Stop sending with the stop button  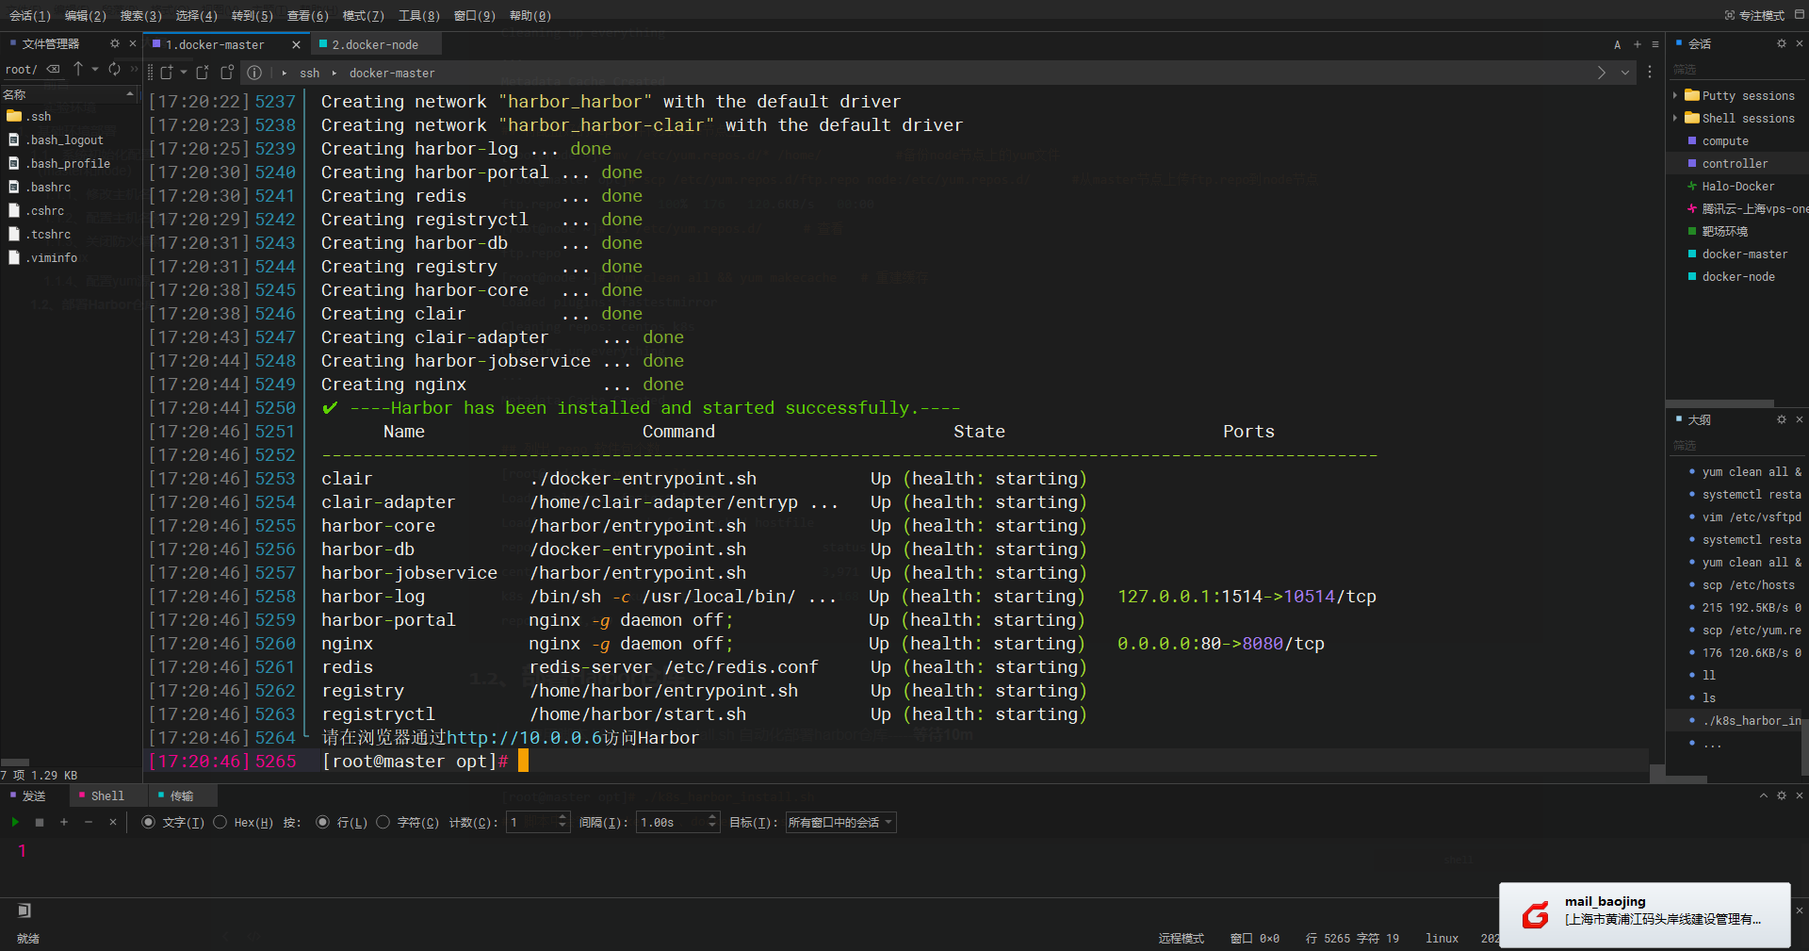click(x=40, y=822)
